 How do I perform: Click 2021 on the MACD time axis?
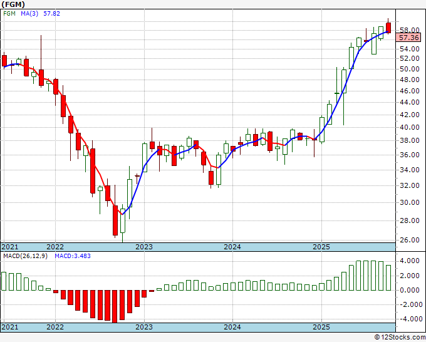[10, 327]
